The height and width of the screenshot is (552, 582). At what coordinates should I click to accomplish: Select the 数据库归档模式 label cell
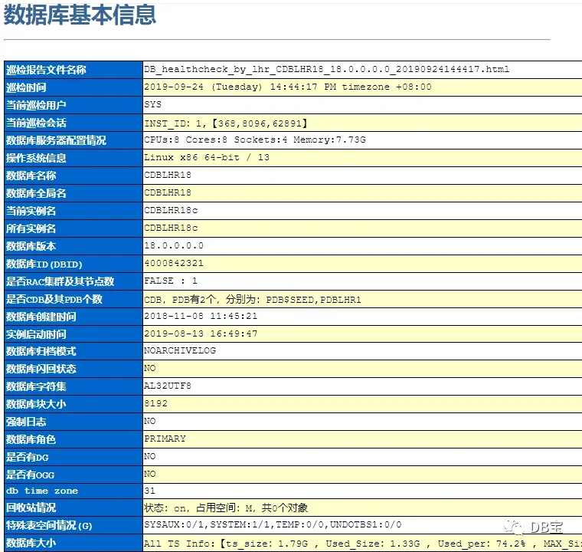tap(74, 351)
